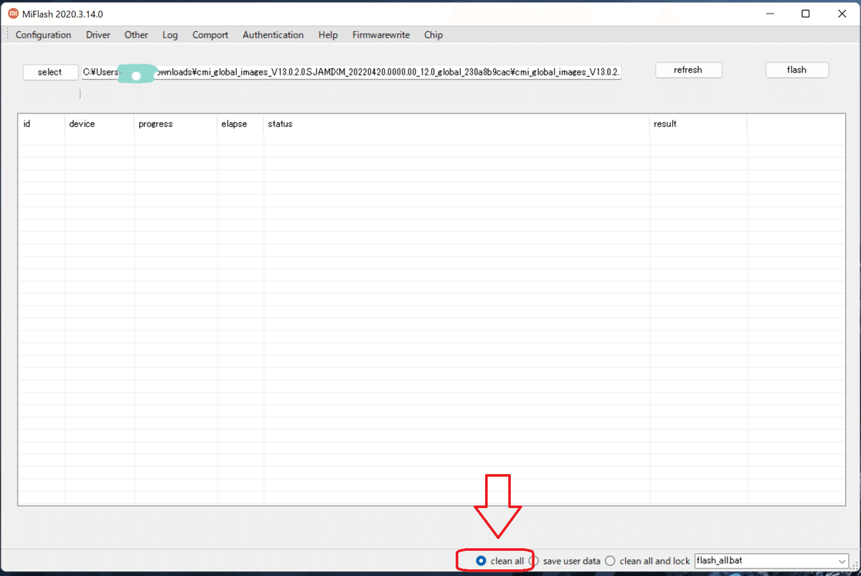Viewport: 861px width, 576px height.
Task: Click the select button to choose firmware folder
Action: 50,72
